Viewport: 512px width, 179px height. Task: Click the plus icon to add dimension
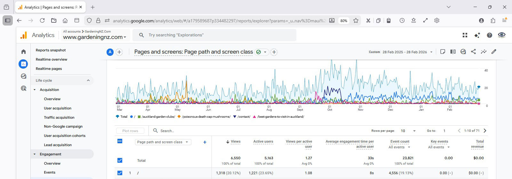tap(205, 142)
